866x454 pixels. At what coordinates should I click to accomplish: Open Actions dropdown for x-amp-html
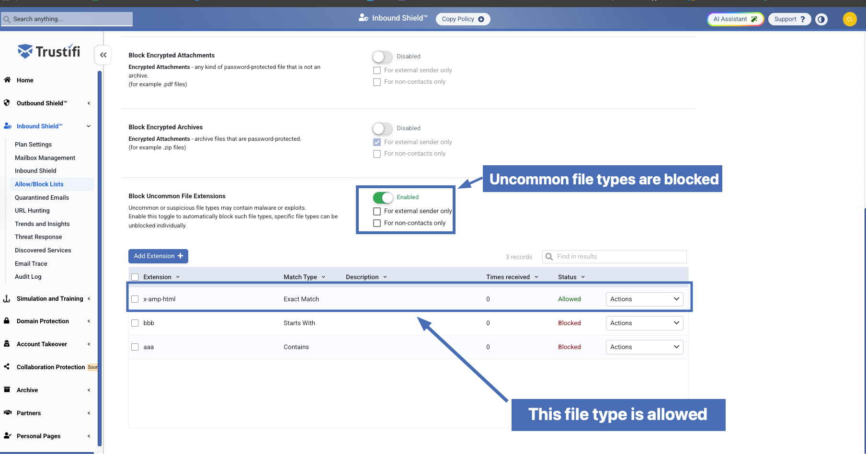tap(644, 299)
